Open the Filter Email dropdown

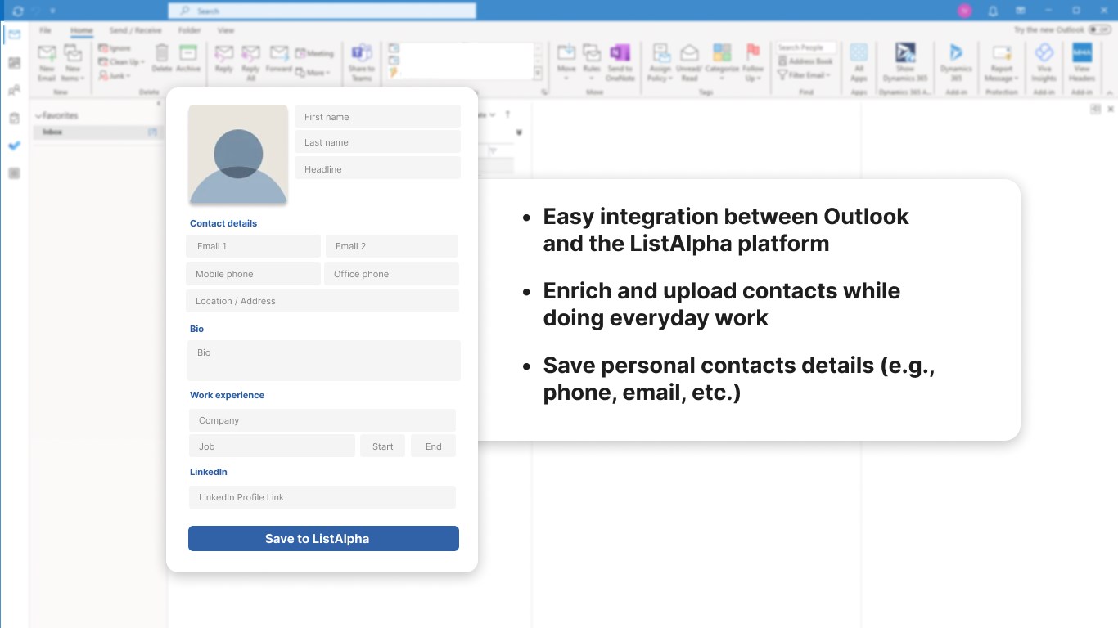(x=804, y=75)
